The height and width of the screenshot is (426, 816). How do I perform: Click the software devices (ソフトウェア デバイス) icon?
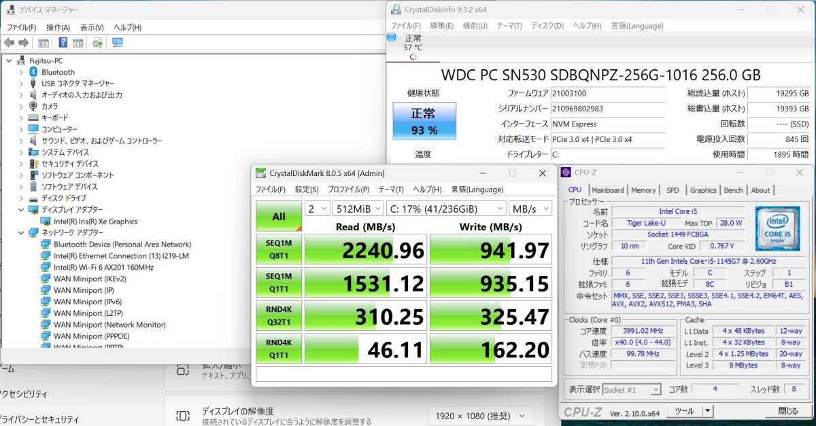[x=33, y=187]
